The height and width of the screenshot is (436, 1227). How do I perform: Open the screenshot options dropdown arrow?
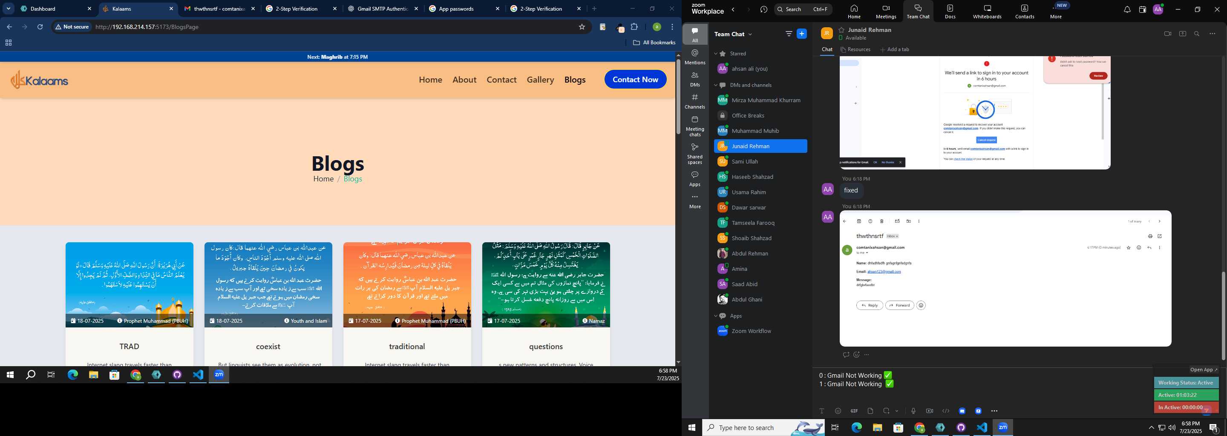point(897,411)
